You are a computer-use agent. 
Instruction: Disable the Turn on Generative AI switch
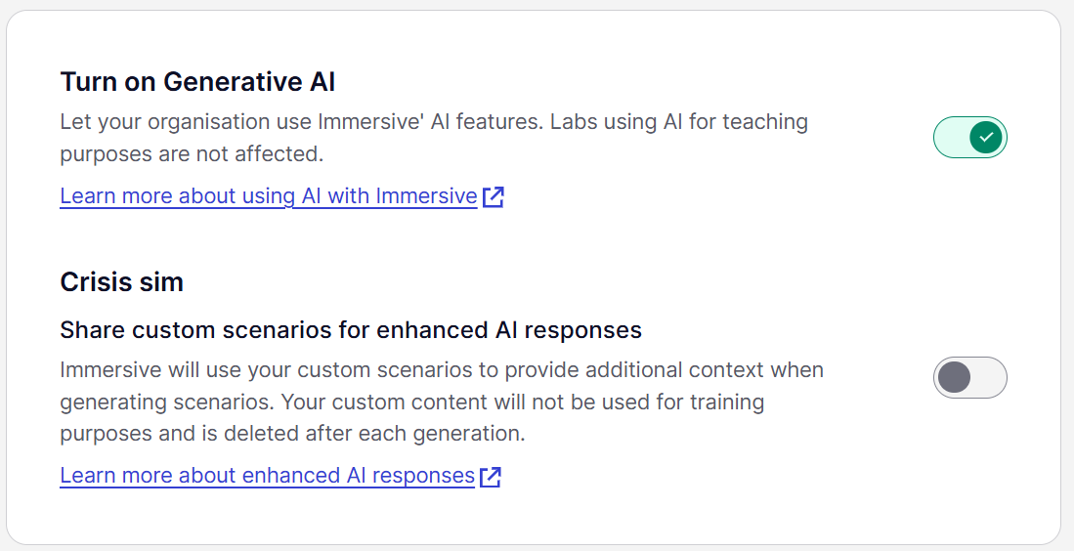tap(969, 137)
